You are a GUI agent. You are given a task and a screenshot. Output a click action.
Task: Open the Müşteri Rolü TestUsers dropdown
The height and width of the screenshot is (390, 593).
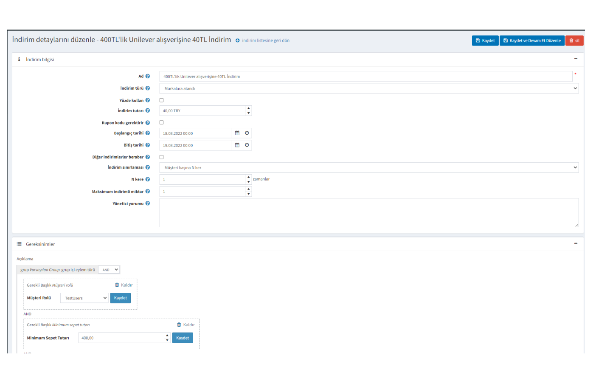coord(84,298)
